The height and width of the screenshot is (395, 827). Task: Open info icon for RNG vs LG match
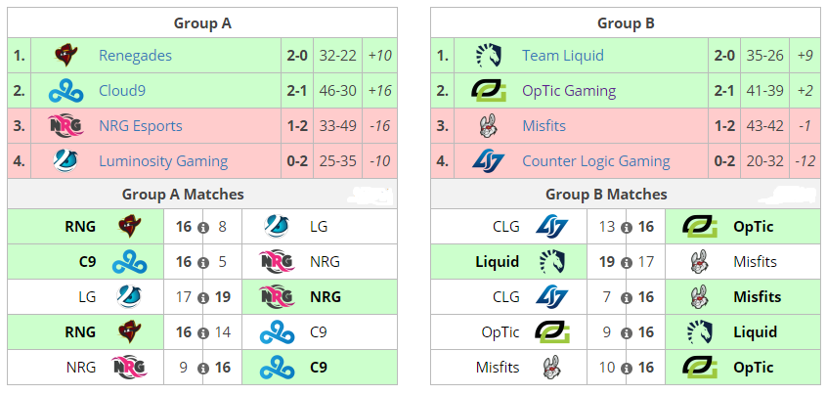click(202, 227)
